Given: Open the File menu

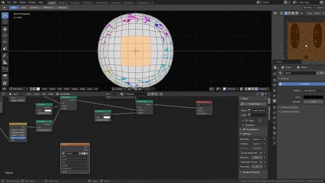Looking at the screenshot, I should coord(9,3).
